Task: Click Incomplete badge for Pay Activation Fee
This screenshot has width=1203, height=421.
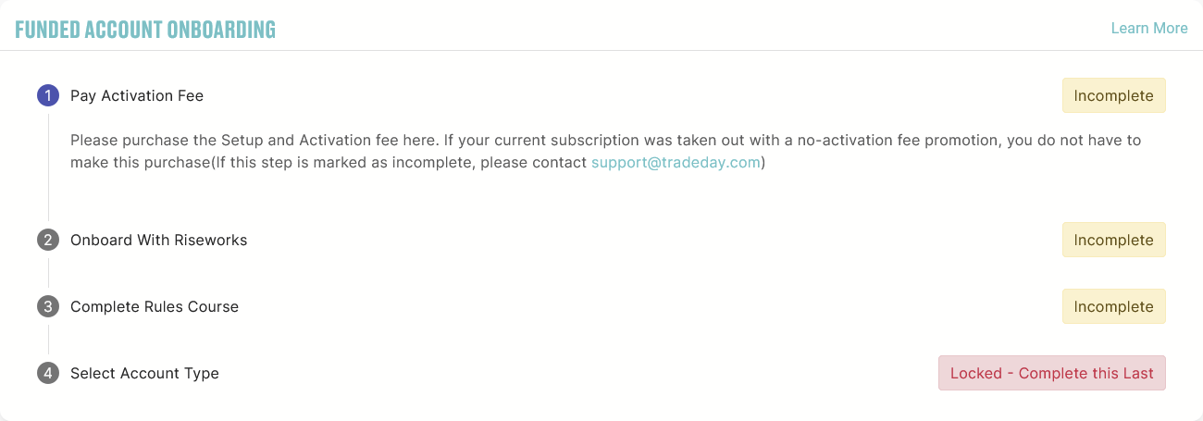Action: (1113, 95)
